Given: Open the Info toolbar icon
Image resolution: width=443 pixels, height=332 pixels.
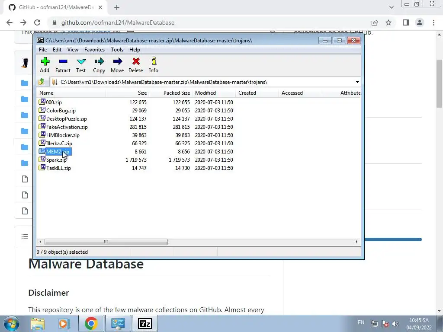Looking at the screenshot, I should pos(154,65).
